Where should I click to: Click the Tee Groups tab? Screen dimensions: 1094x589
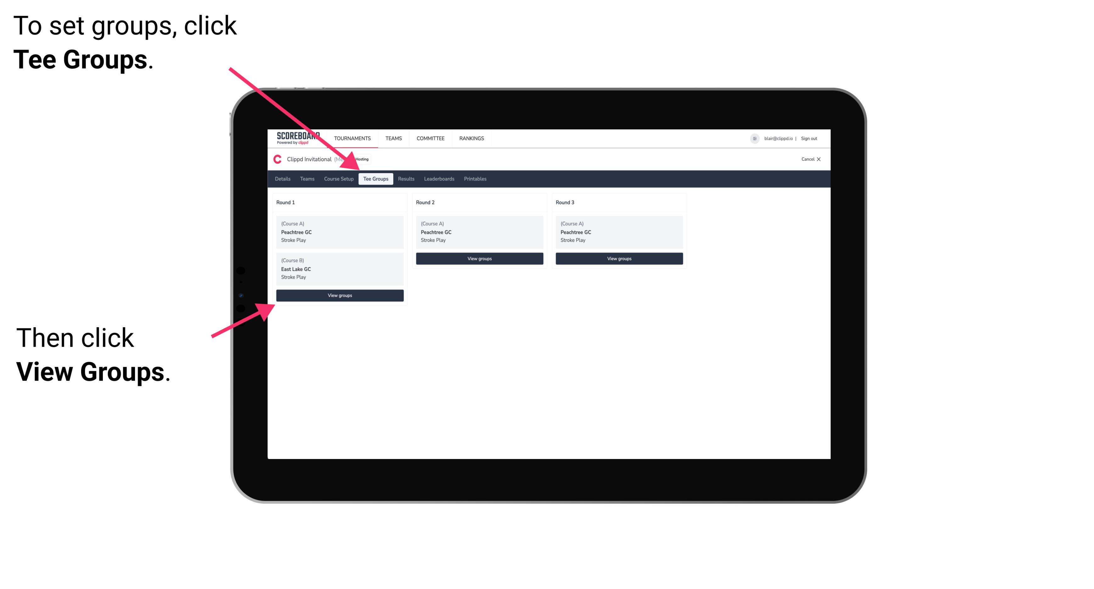(x=376, y=179)
